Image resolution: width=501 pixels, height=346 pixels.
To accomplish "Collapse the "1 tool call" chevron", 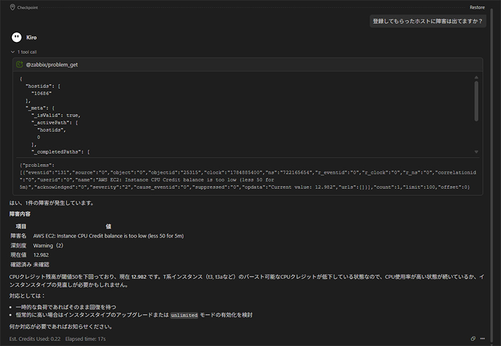I will [x=13, y=52].
